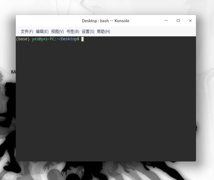Open the 视图(V) menu
This screenshot has height=180, width=214.
point(57,32)
